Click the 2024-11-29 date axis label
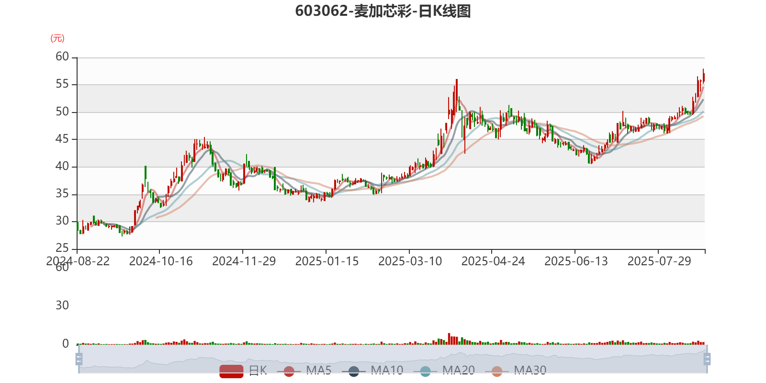766x383 pixels. click(x=244, y=261)
